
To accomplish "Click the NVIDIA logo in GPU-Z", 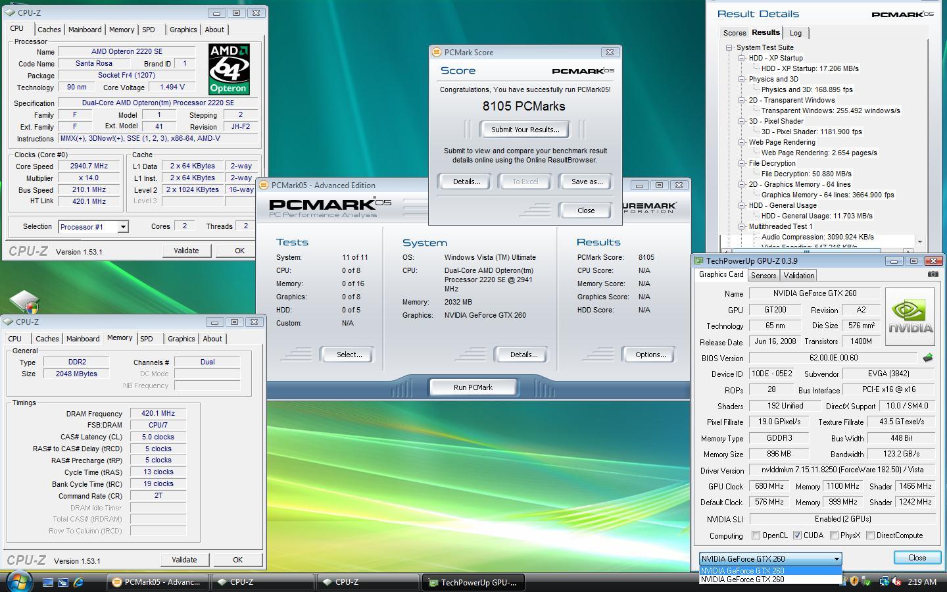I will [x=910, y=316].
